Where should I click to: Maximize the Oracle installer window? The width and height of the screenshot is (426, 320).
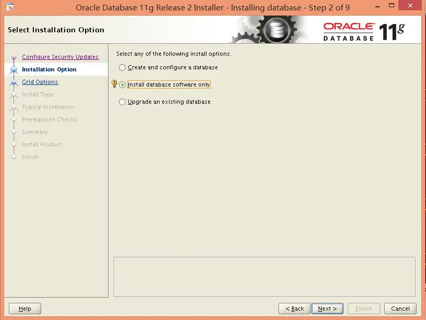(392, 5)
